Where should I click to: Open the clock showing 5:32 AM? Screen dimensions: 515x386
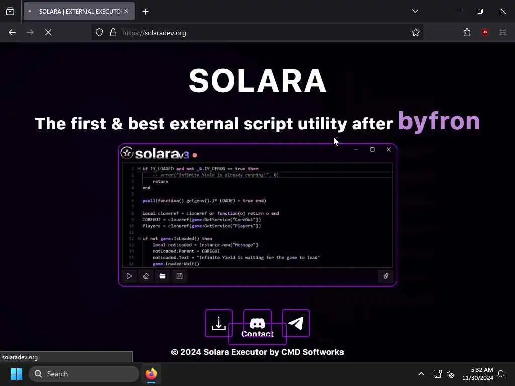478,374
